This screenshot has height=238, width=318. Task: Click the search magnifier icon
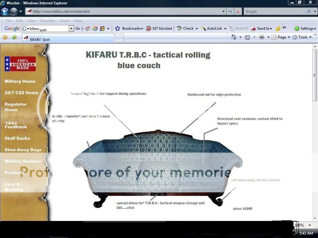[309, 12]
